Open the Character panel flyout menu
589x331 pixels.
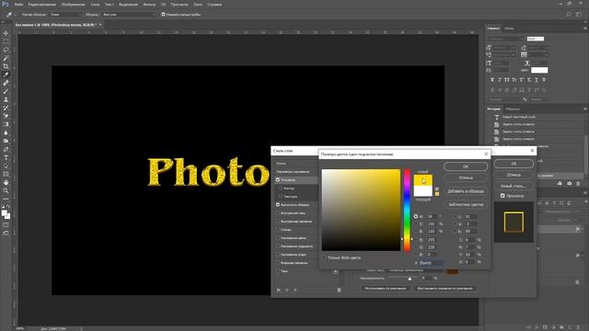585,29
